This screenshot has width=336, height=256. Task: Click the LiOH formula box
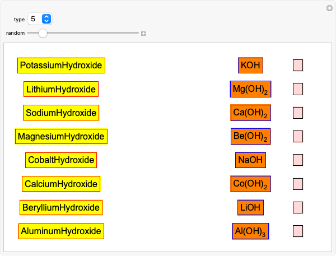point(250,207)
